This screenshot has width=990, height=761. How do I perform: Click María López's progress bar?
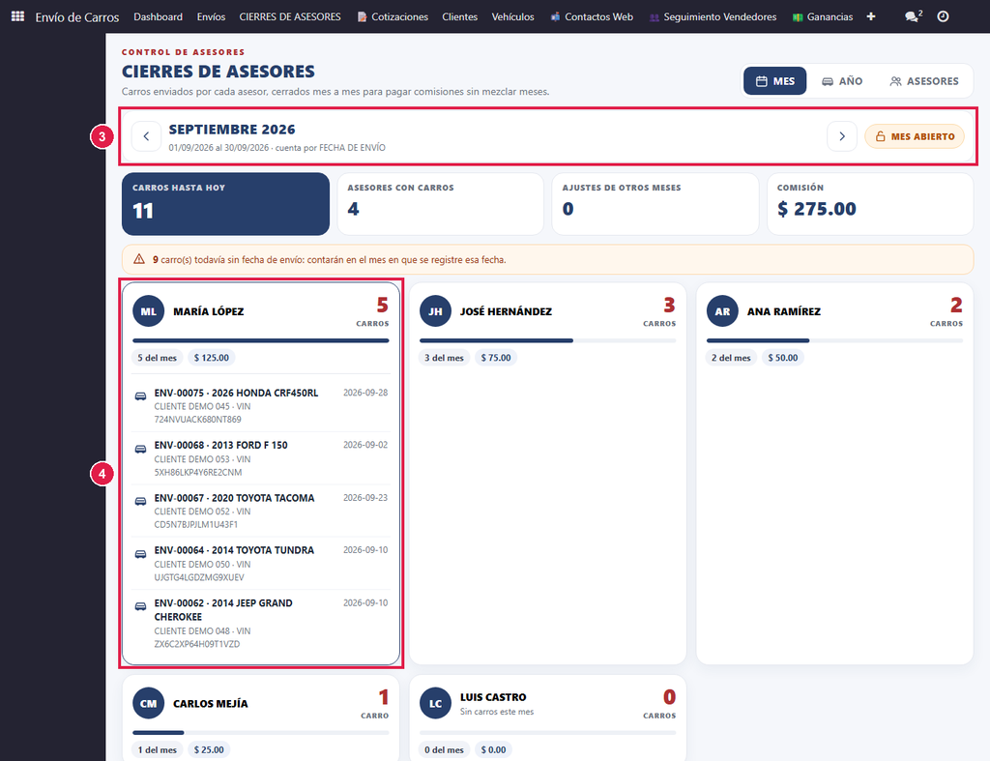(x=261, y=340)
